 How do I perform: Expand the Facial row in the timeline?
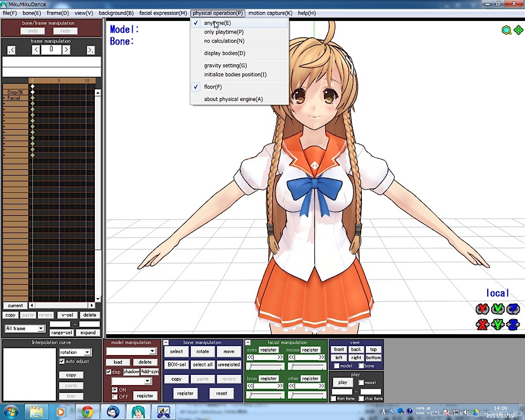tap(5, 98)
